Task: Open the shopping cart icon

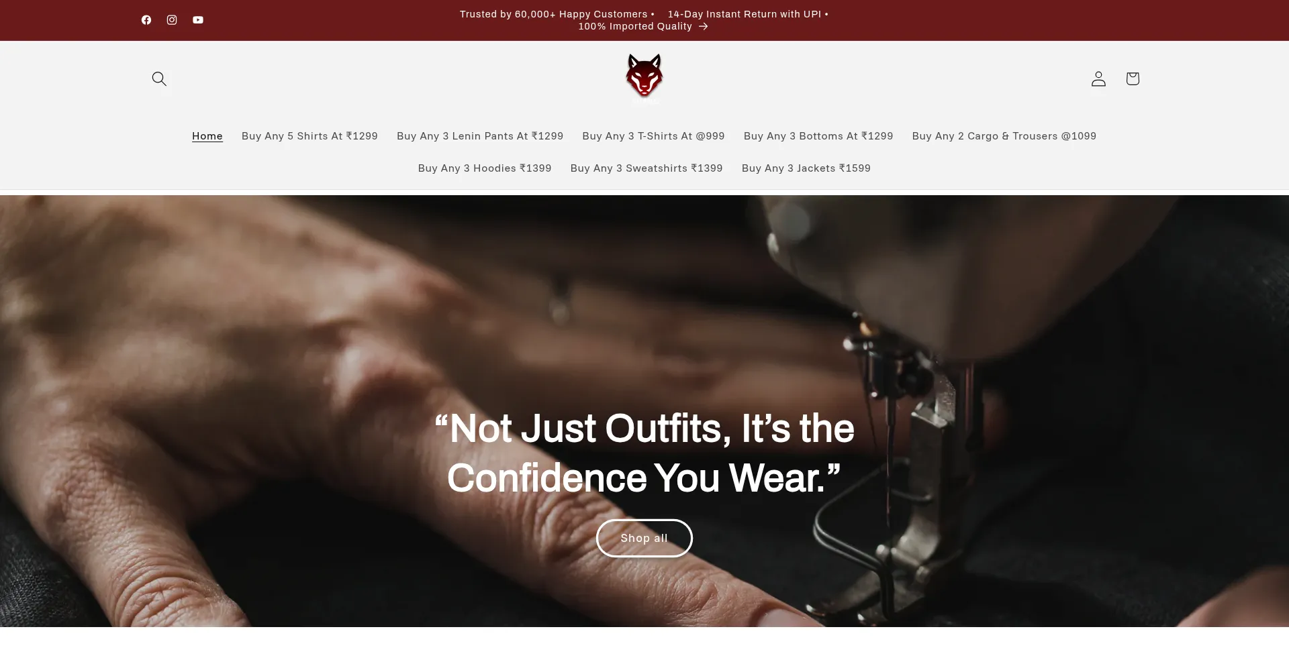Action: (1133, 78)
